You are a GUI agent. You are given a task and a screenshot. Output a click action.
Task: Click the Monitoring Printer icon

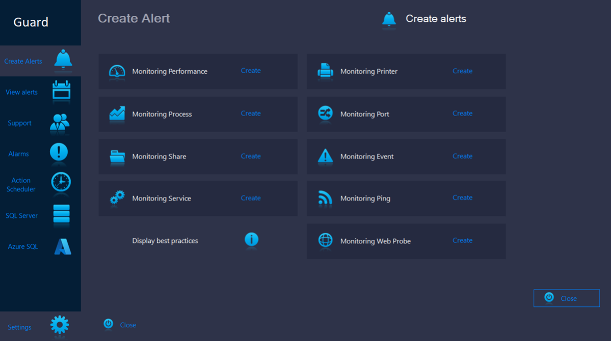point(325,71)
